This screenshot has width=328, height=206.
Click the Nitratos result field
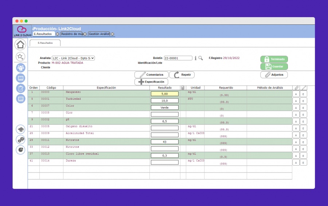tap(165, 142)
